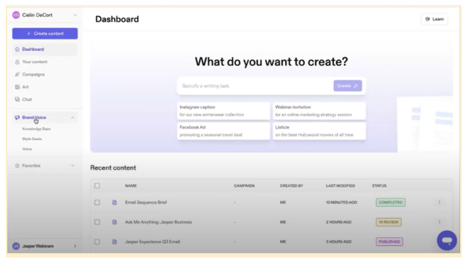Viewport: 466px width, 262px height.
Task: Click the Campaigns rocket icon
Action: tap(17, 74)
